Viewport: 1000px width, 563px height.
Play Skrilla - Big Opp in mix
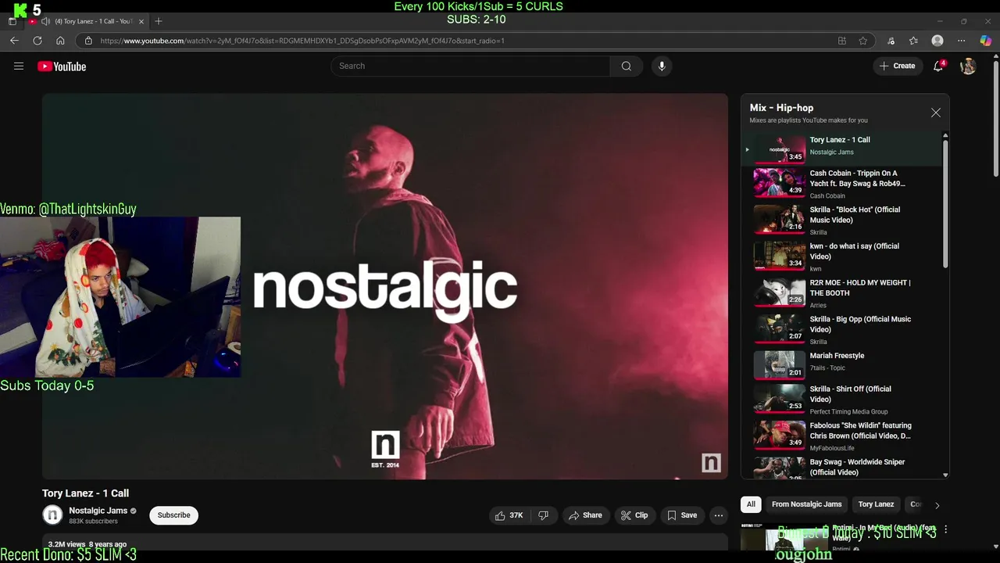(x=842, y=330)
